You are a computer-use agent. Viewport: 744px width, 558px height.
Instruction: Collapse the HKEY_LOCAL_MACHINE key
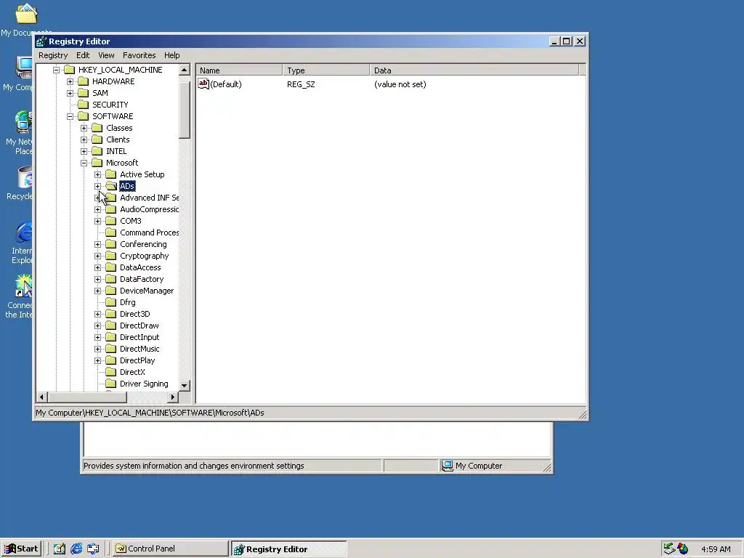57,70
